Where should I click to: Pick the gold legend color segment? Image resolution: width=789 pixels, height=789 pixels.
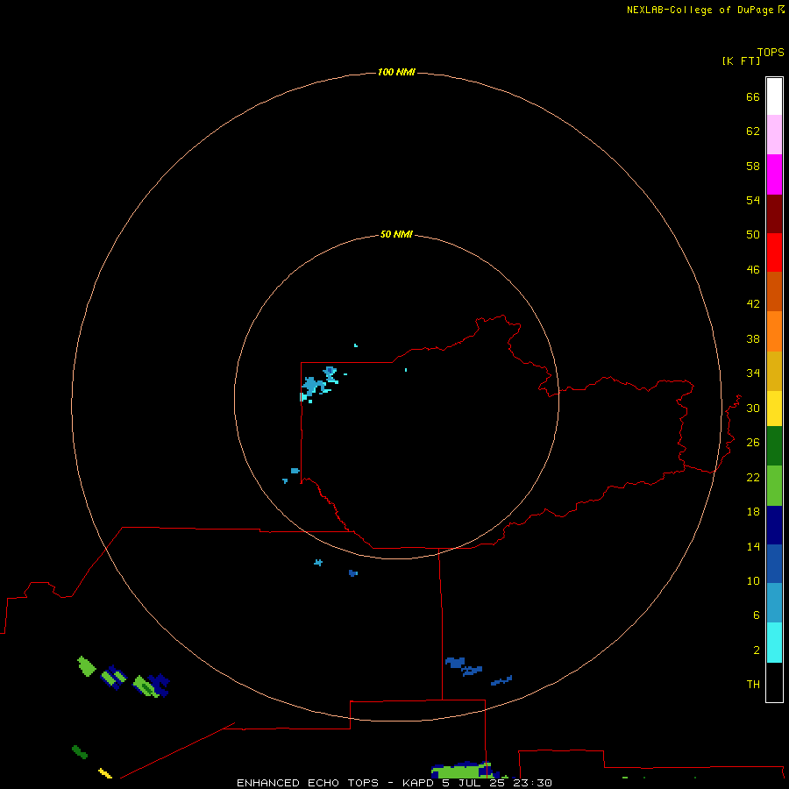(x=774, y=371)
